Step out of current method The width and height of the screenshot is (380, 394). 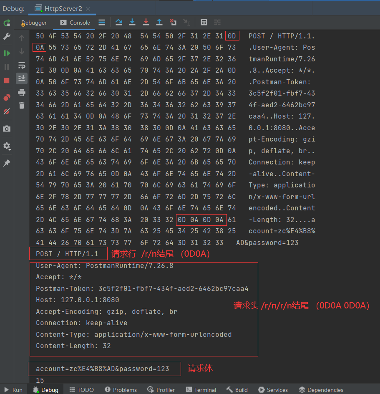(159, 23)
